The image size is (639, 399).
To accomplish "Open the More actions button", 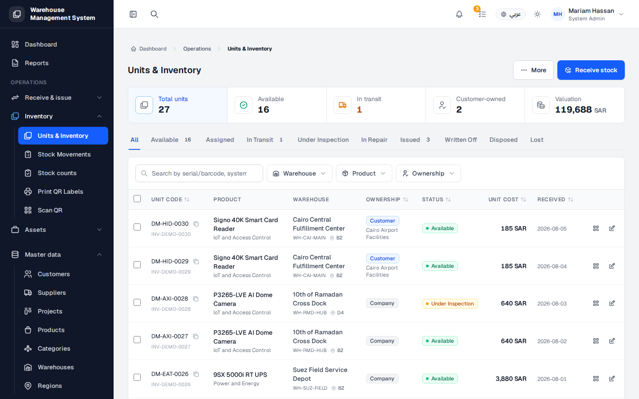I will [533, 70].
